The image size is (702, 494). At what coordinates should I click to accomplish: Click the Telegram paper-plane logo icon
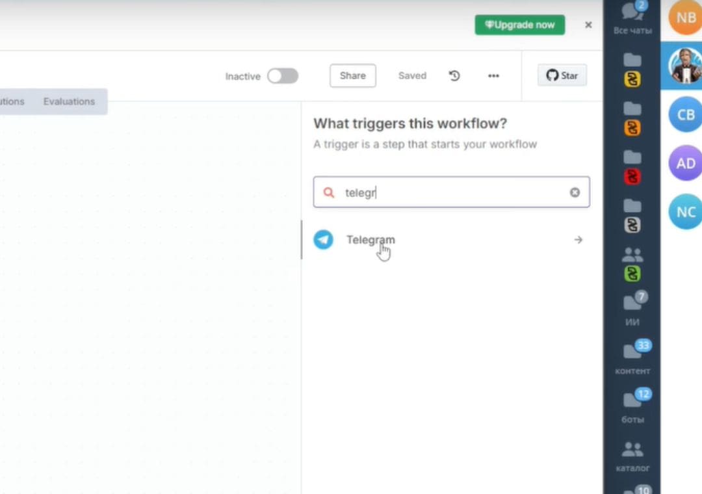point(323,240)
